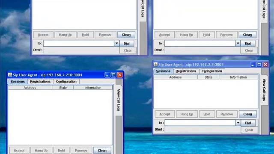Click State column header in 3003 window

click(208, 77)
